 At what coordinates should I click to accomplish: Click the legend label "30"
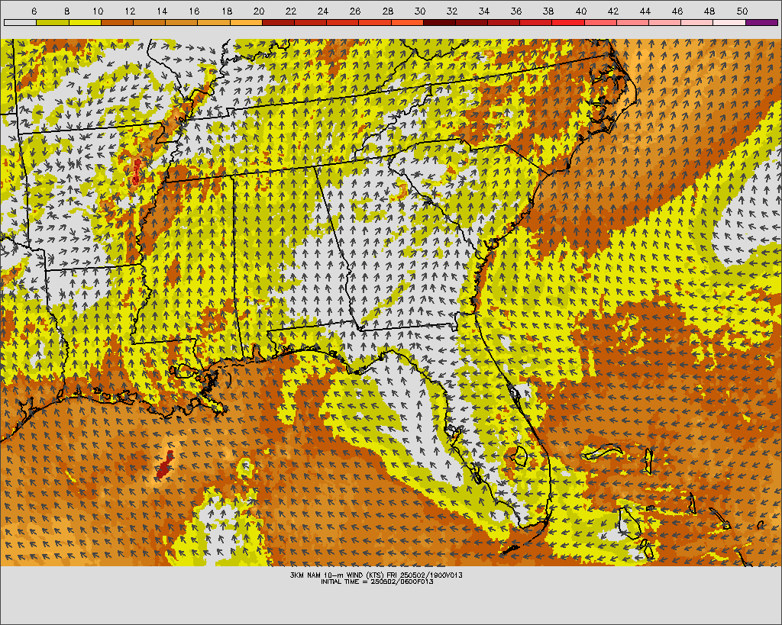[420, 11]
